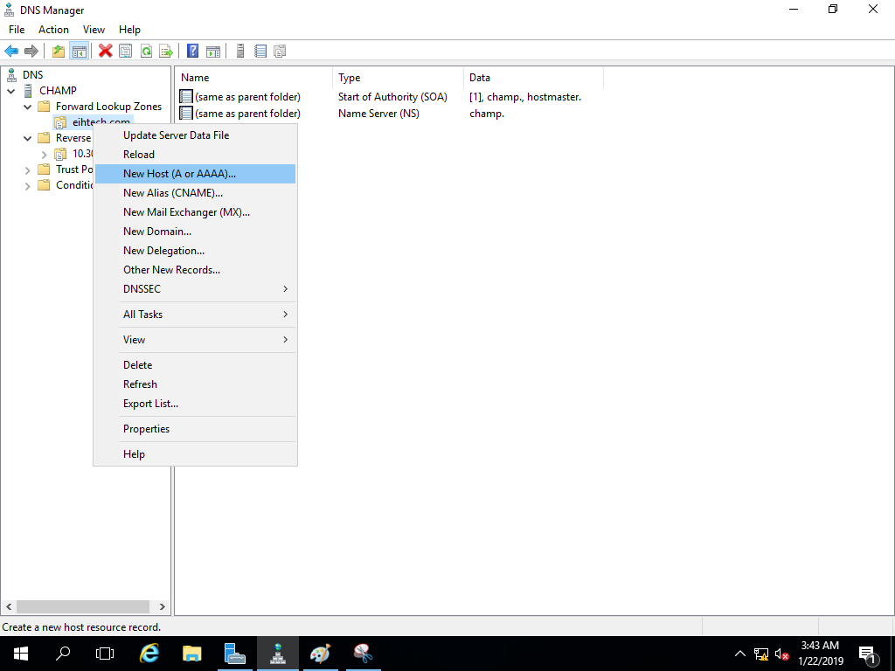
Task: Select New Host (A or AAAA)
Action: [195, 174]
